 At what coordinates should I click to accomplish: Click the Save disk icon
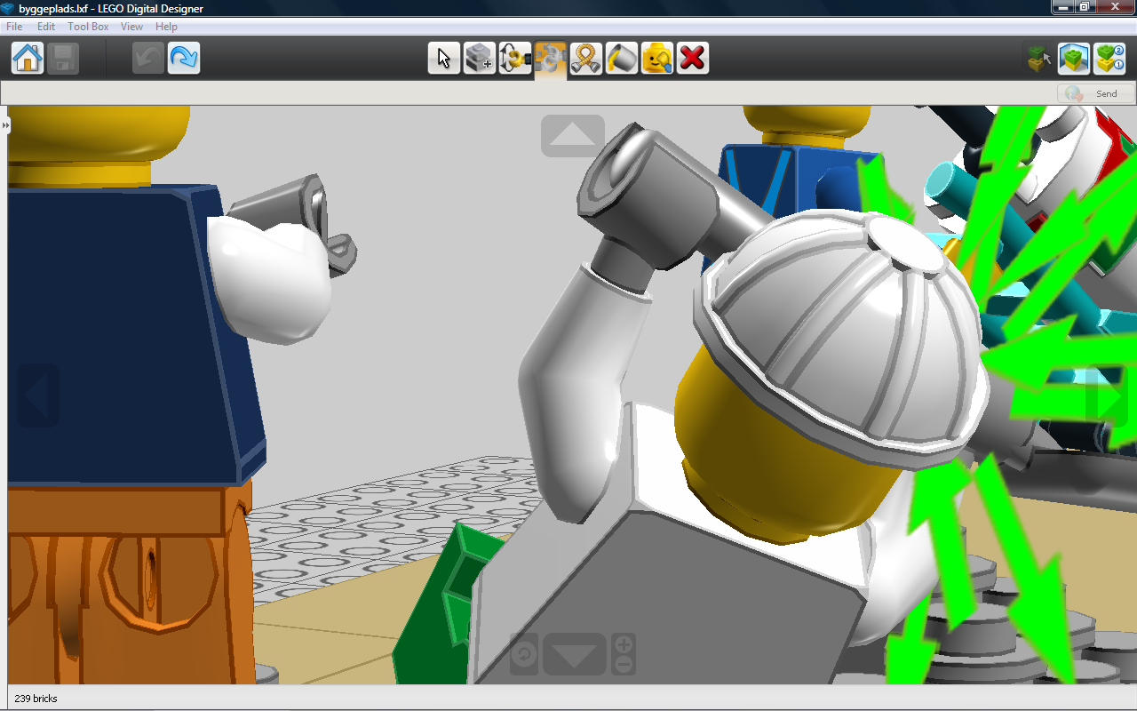63,59
